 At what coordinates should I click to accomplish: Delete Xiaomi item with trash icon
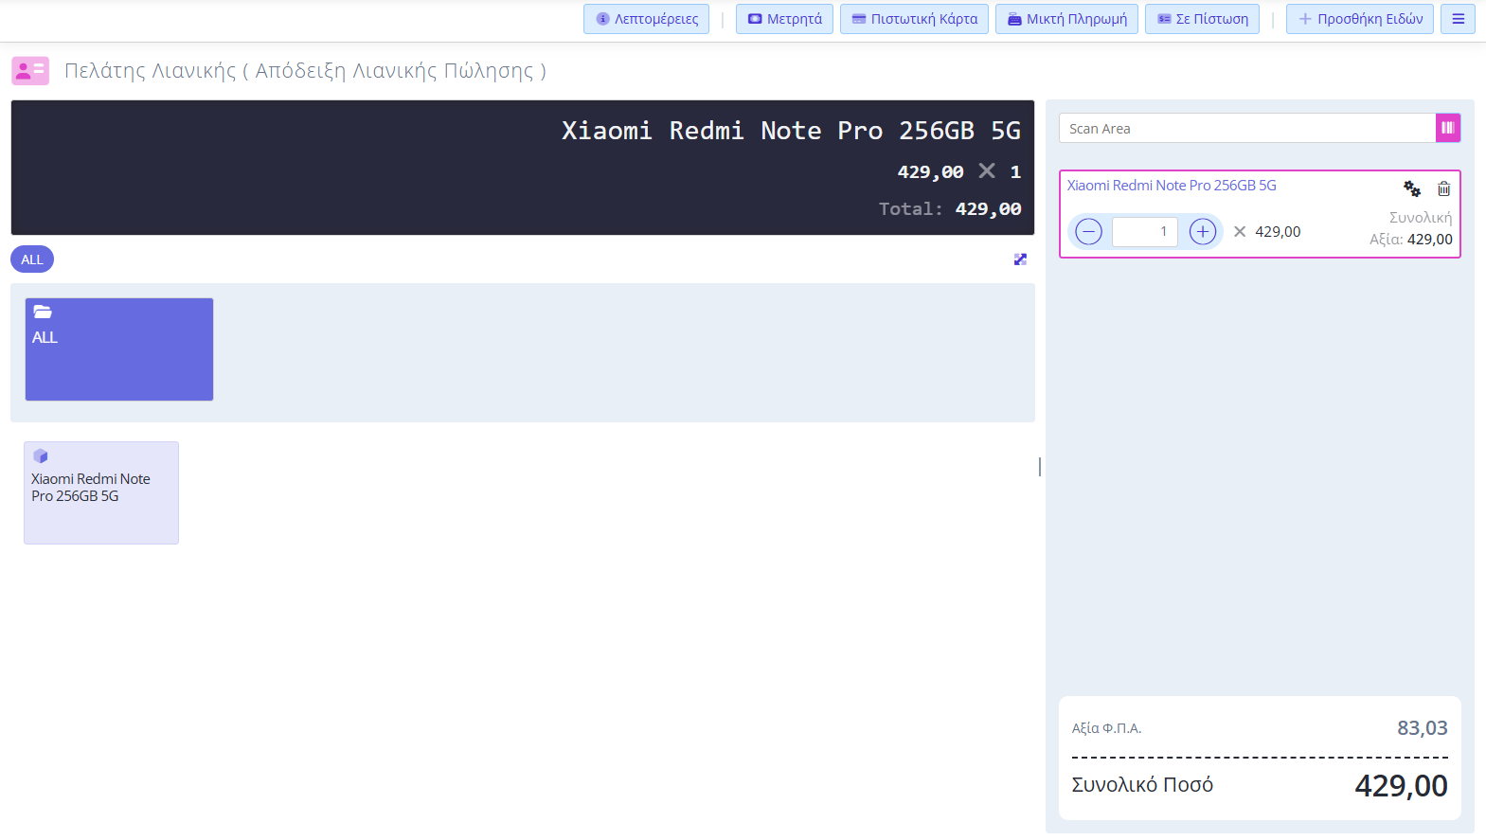(1443, 188)
